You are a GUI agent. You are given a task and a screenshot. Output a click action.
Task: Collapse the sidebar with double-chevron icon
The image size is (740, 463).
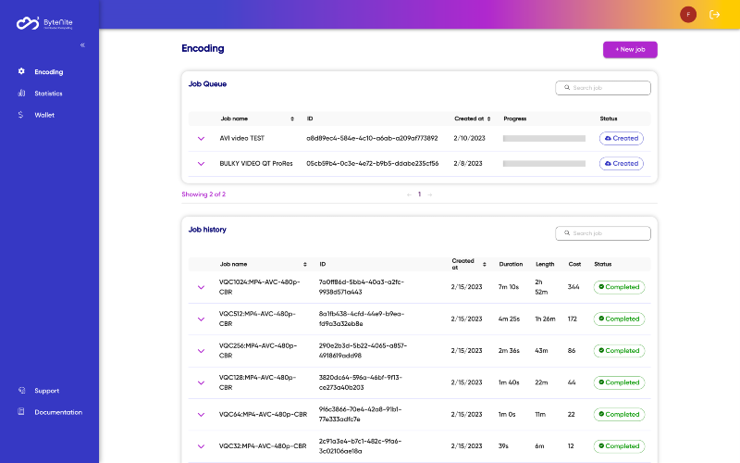coord(82,45)
